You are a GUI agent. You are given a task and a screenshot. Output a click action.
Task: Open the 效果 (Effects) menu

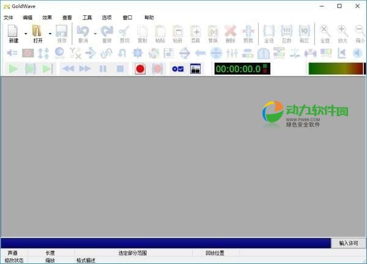point(47,18)
